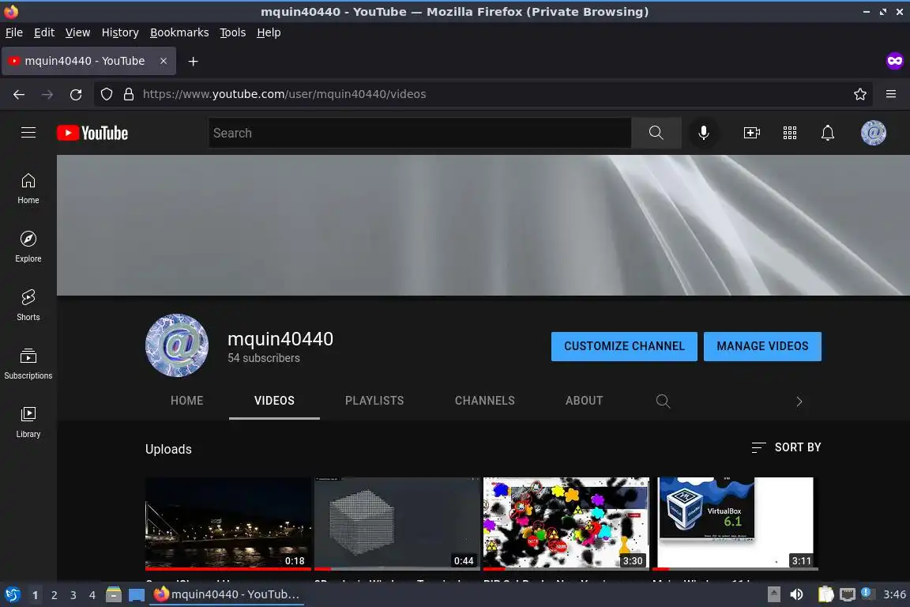
Task: Open the Firefox application menu
Action: (x=891, y=94)
